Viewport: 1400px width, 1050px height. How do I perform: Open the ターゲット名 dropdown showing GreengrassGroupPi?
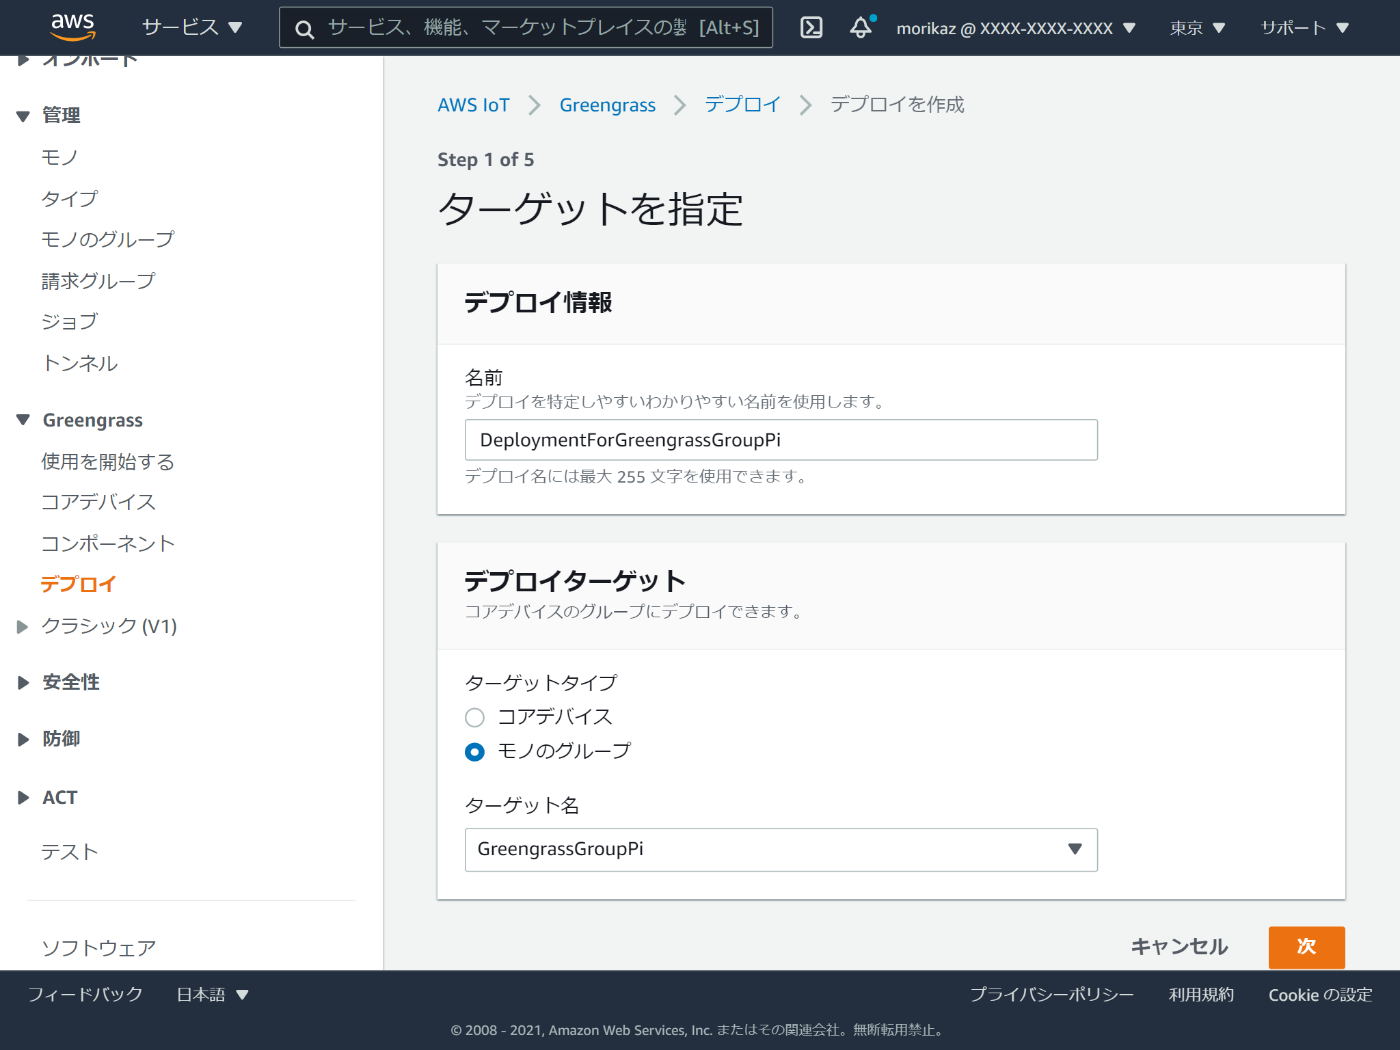tap(781, 850)
